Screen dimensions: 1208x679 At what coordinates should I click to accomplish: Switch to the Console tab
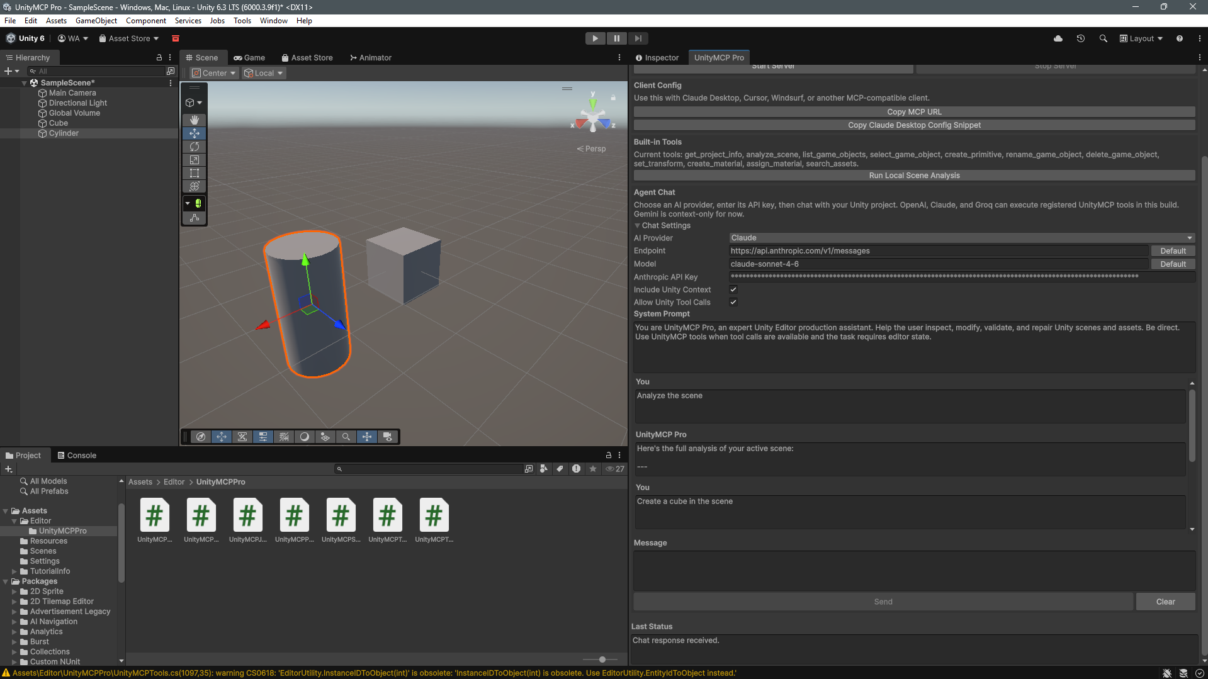point(77,455)
